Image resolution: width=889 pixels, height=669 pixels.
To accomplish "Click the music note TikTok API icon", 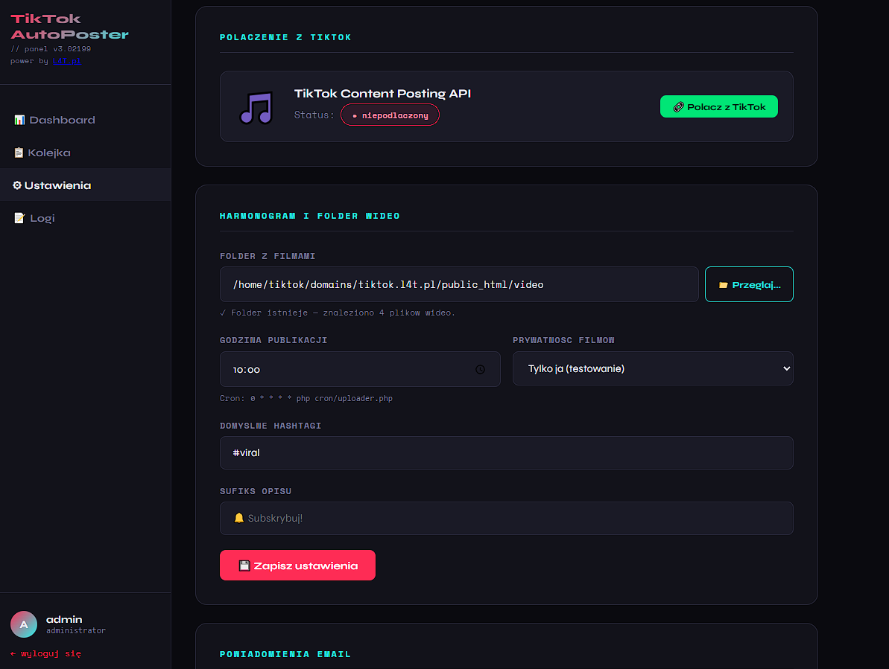I will tap(256, 107).
